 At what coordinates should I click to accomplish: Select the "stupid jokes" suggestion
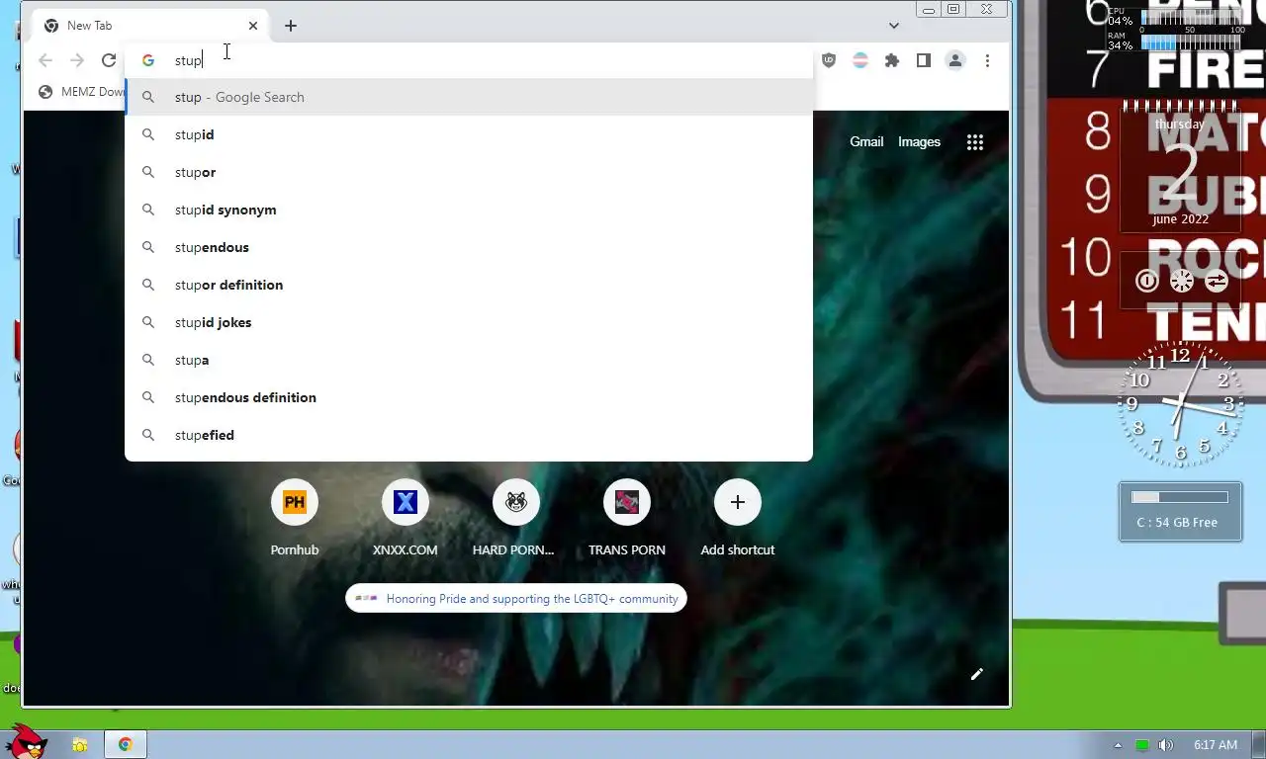click(x=469, y=322)
